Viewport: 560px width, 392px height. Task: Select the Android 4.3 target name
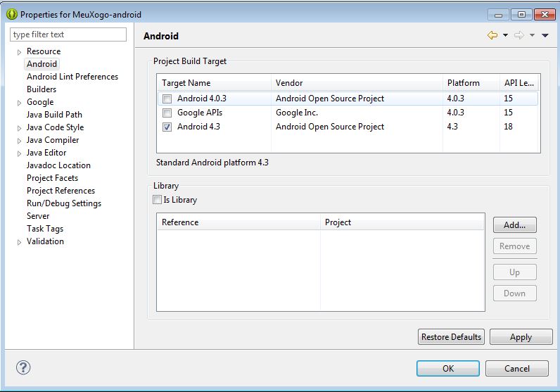198,127
